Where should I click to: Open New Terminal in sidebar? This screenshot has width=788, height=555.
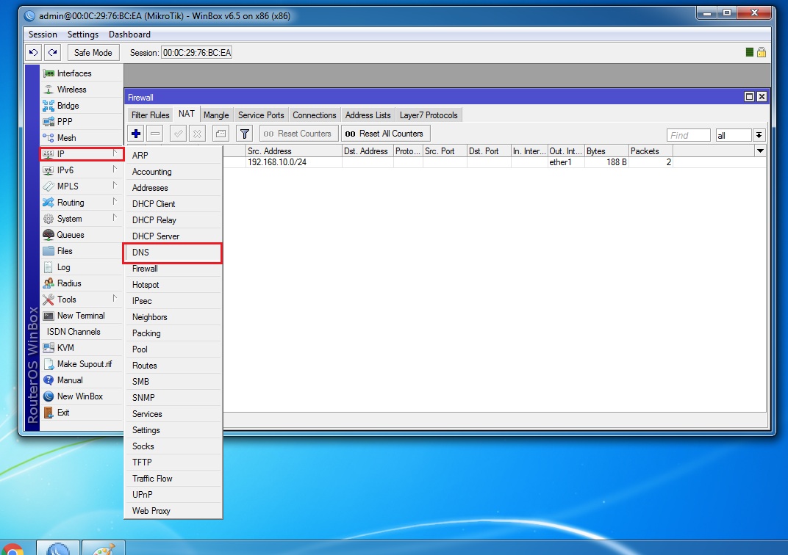pos(80,316)
